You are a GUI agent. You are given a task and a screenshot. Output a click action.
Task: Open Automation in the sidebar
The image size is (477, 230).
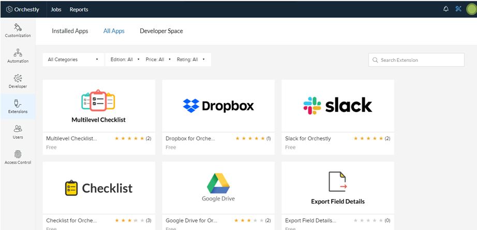[x=18, y=56]
